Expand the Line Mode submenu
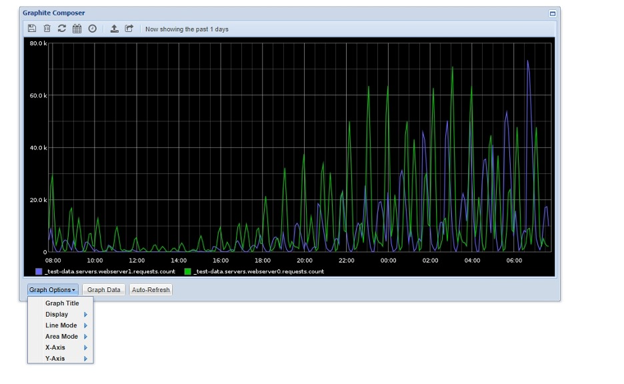This screenshot has height=384, width=624. (x=60, y=325)
